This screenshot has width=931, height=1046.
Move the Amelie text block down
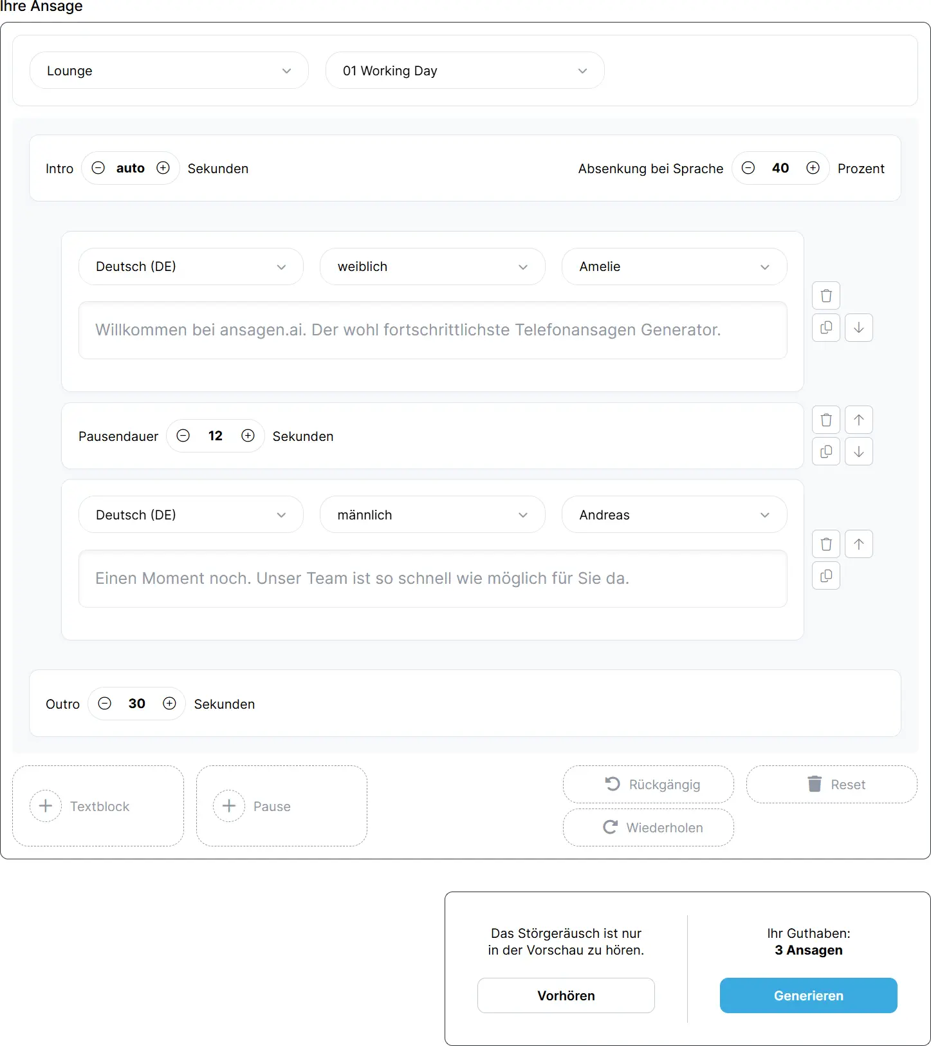click(858, 328)
